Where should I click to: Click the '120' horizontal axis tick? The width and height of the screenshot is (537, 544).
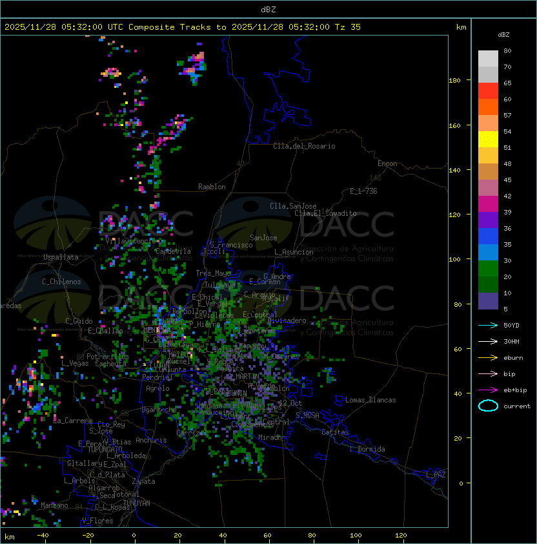tap(401, 536)
